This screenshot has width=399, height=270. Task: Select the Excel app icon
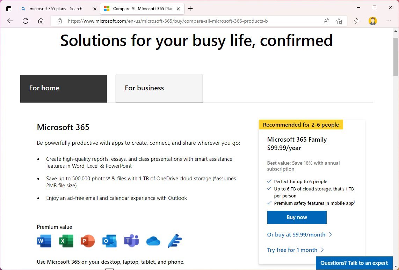click(66, 241)
